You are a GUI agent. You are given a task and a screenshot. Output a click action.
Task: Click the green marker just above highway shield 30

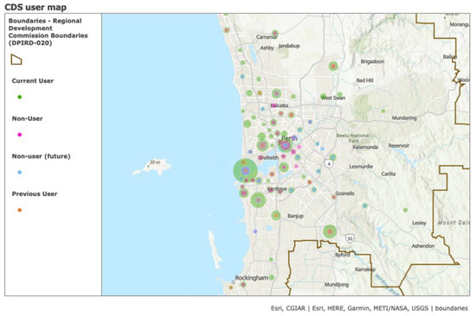[x=330, y=231]
